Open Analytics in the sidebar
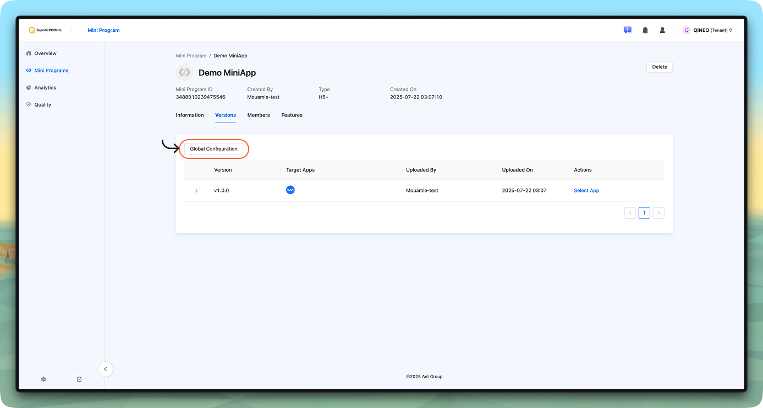Image resolution: width=763 pixels, height=408 pixels. (45, 87)
